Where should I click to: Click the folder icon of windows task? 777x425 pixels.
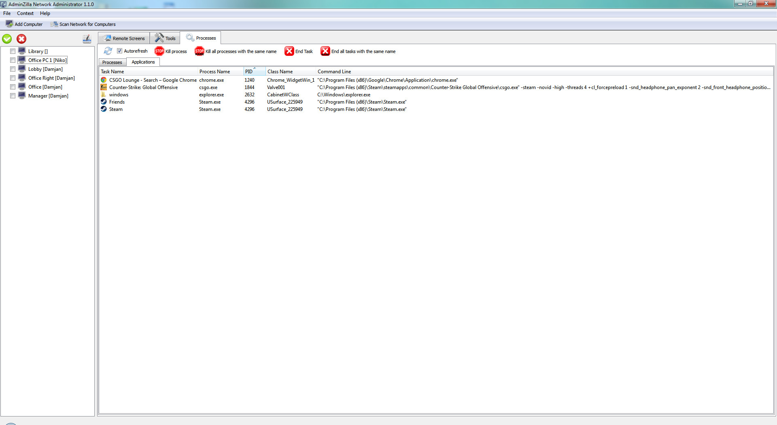click(104, 95)
